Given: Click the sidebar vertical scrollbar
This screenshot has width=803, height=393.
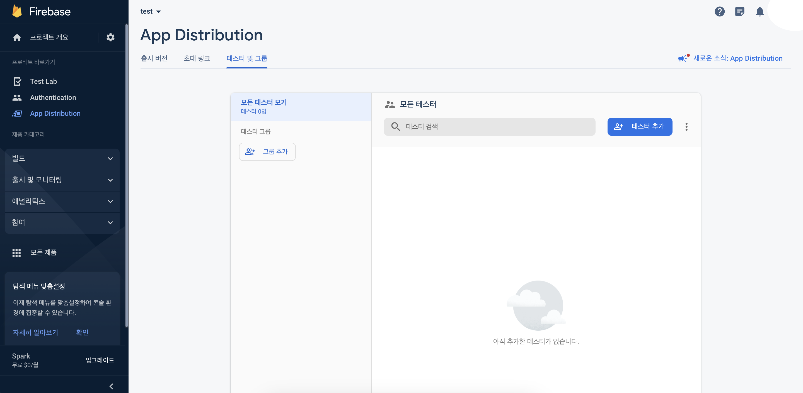Looking at the screenshot, I should pos(126,176).
